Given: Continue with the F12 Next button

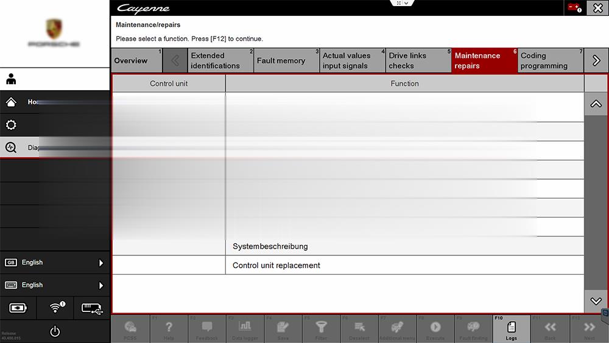Looking at the screenshot, I should click(588, 330).
